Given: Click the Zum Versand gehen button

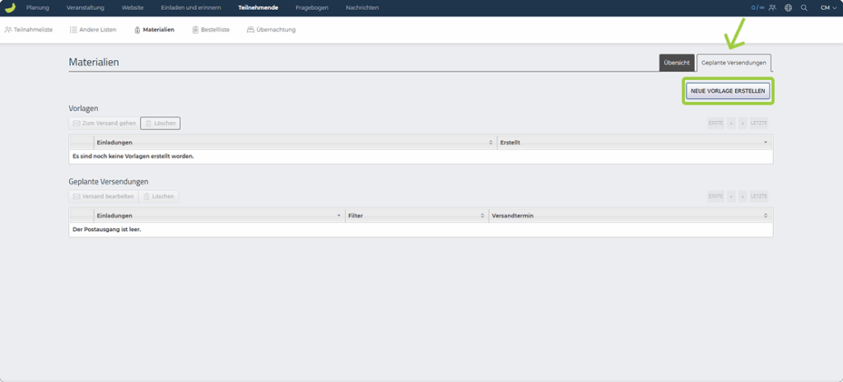Looking at the screenshot, I should click(x=105, y=123).
